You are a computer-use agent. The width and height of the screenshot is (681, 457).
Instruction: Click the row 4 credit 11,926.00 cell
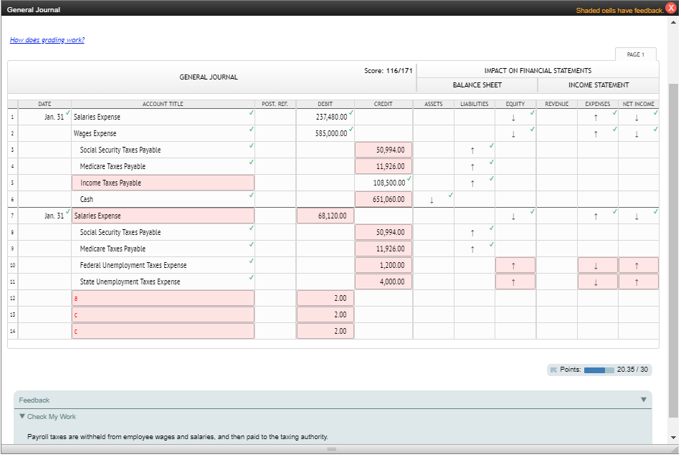click(384, 166)
